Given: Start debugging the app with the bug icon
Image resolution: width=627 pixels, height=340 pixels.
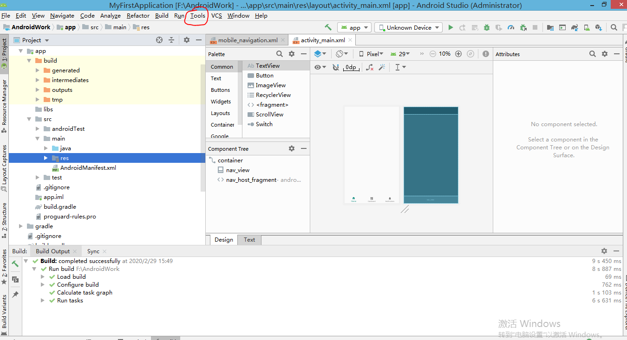Looking at the screenshot, I should (x=487, y=27).
